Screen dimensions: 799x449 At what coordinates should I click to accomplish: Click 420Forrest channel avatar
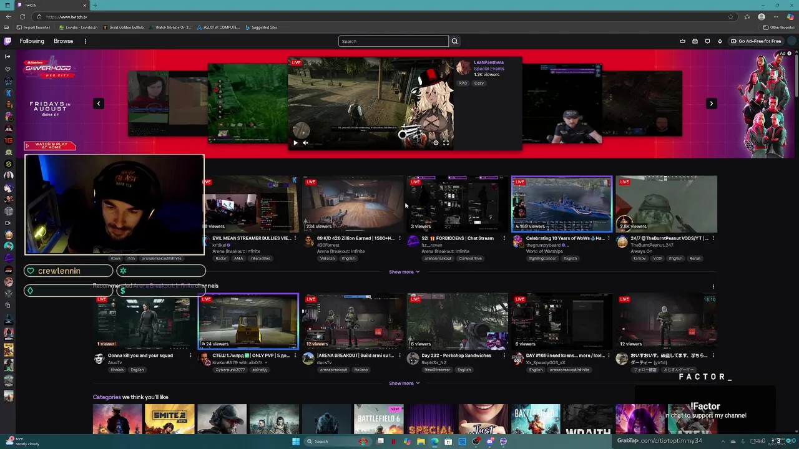308,242
